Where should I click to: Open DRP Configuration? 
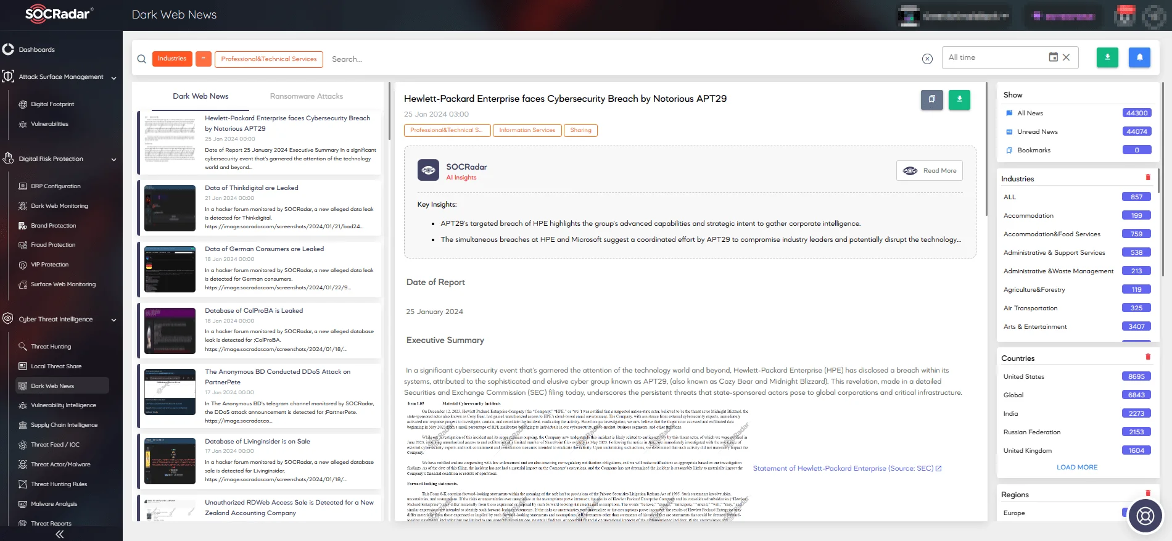click(x=56, y=186)
